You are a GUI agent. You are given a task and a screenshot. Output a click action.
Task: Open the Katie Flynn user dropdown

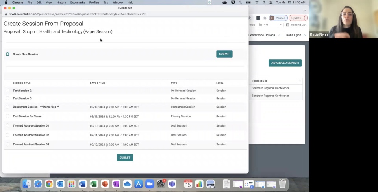[296, 35]
